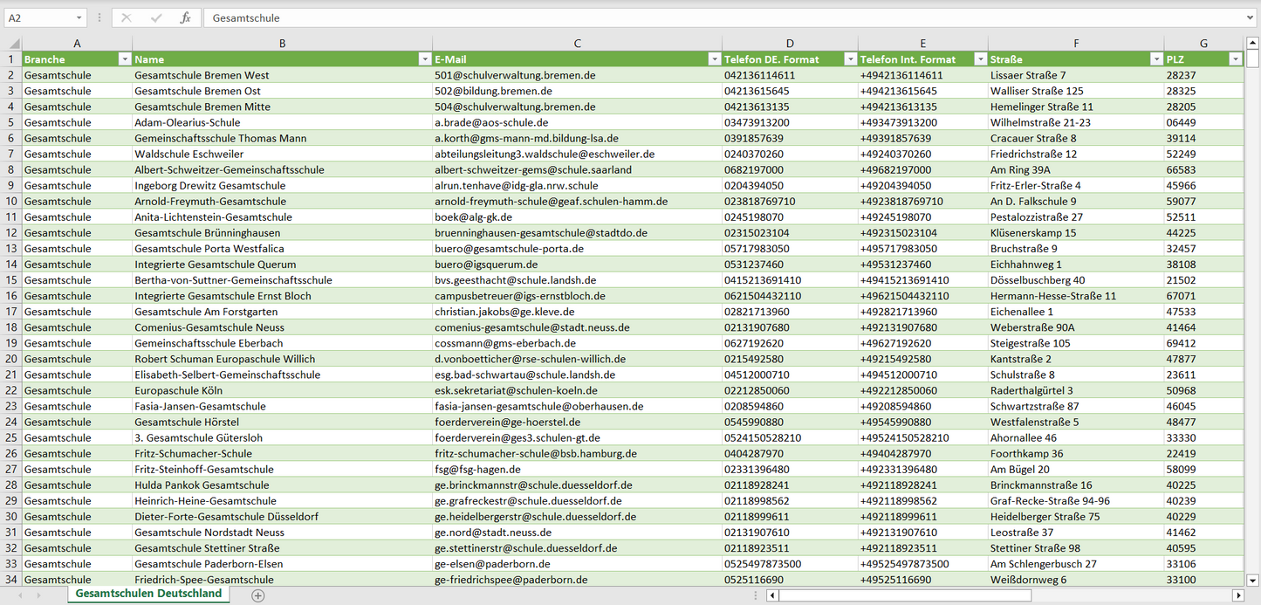
Task: Open the Straße column filter dropdown
Action: click(x=1155, y=59)
